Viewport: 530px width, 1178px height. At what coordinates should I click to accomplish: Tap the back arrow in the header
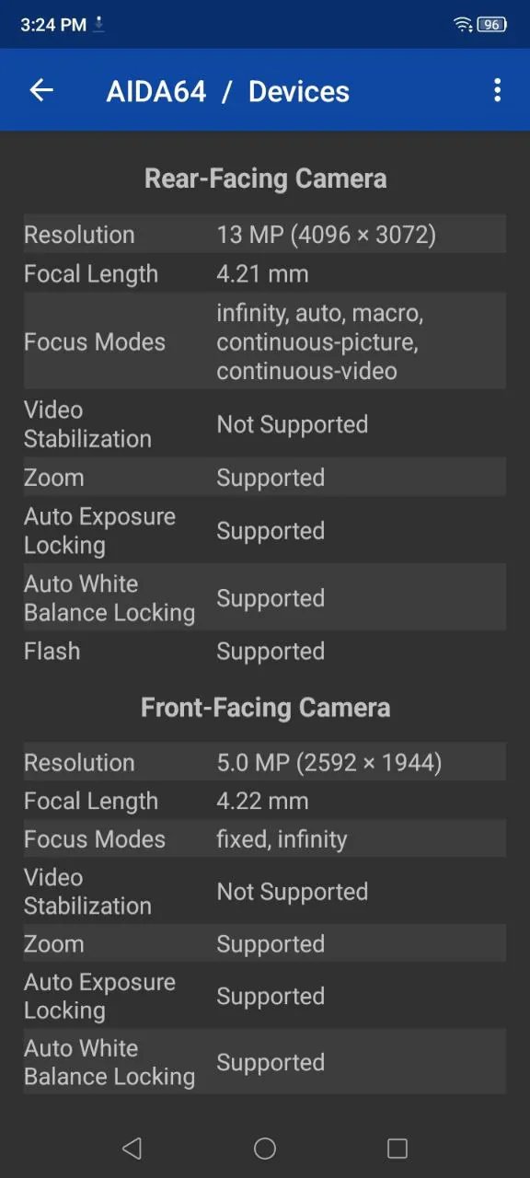(41, 90)
